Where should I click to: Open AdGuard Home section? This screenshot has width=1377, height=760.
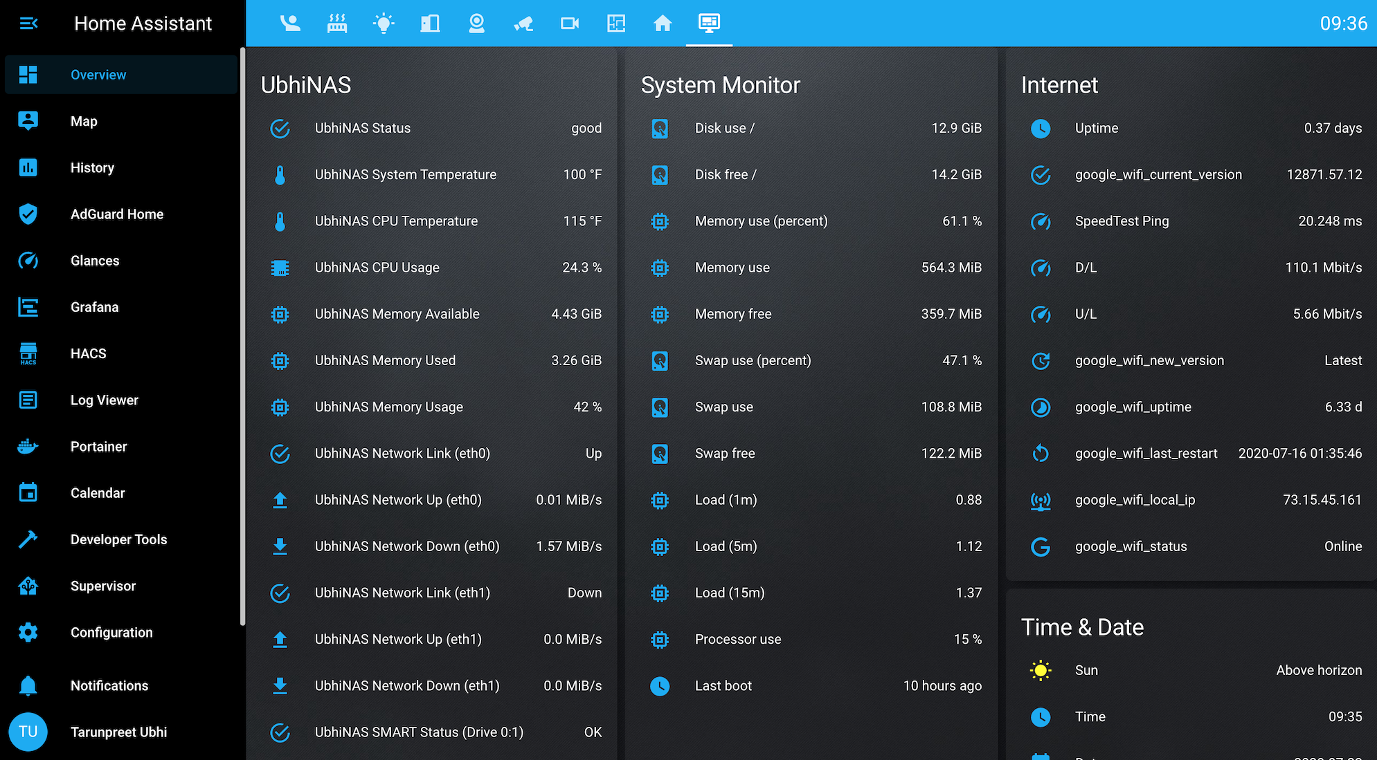[116, 214]
